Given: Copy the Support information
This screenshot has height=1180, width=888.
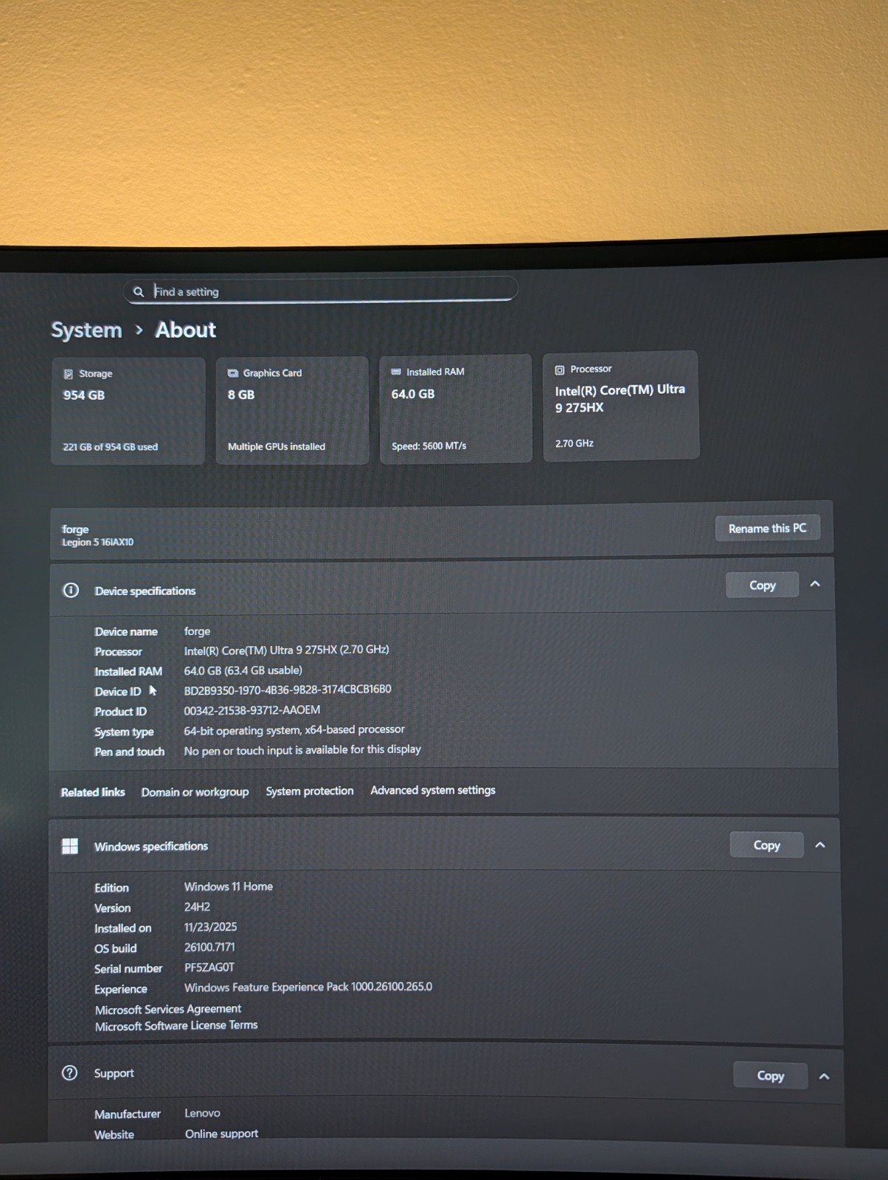Looking at the screenshot, I should point(770,1076).
